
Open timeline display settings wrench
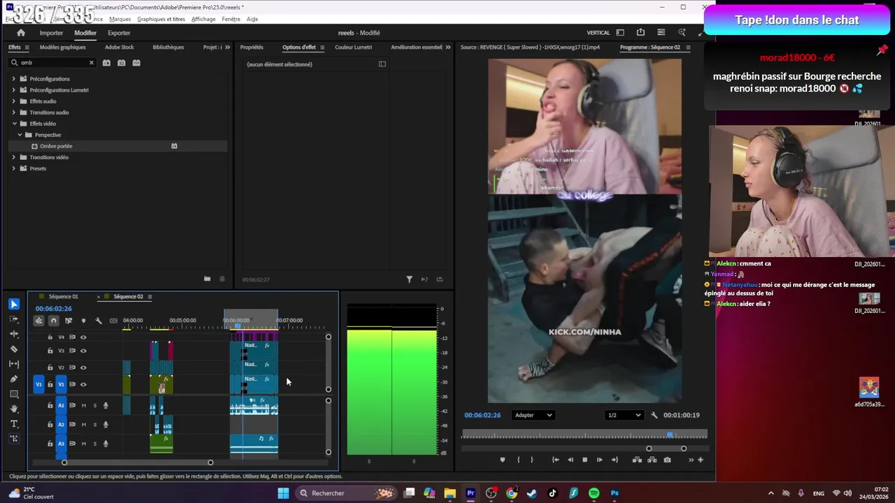[99, 321]
